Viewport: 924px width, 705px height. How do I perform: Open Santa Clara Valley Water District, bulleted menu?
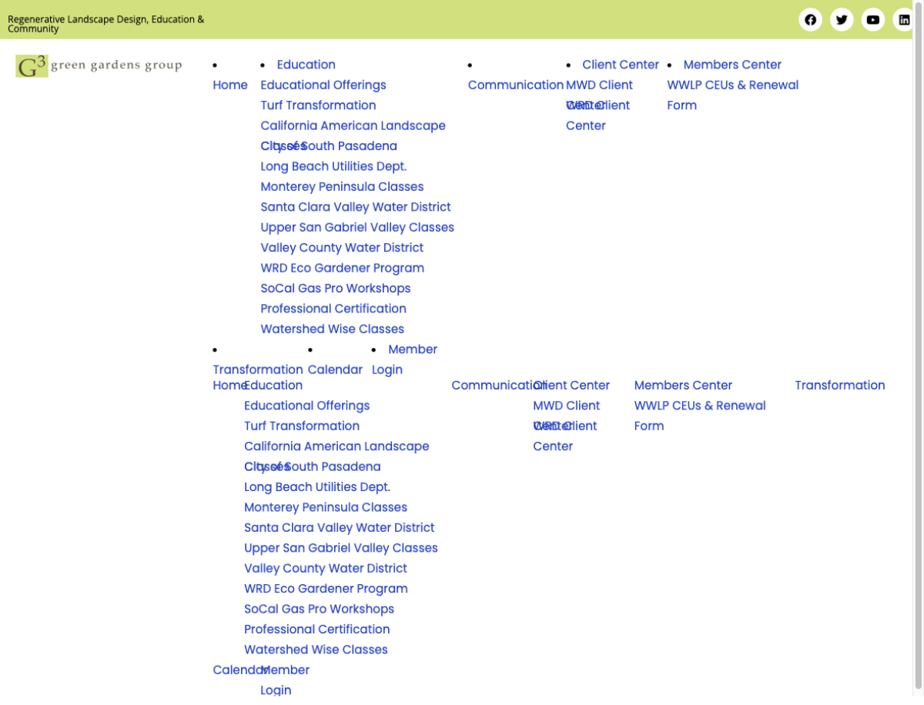coord(356,207)
